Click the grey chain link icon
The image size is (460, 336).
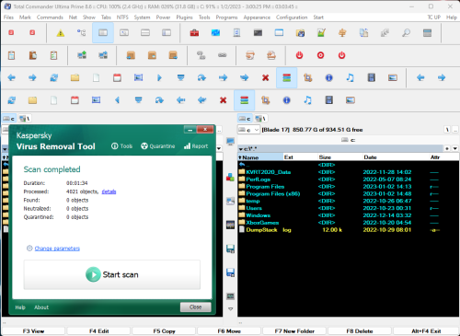(223, 55)
